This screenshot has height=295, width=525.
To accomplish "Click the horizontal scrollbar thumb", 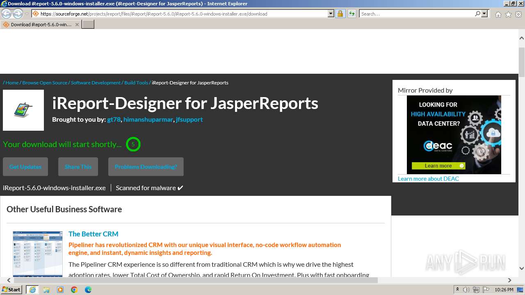I will tap(196, 280).
